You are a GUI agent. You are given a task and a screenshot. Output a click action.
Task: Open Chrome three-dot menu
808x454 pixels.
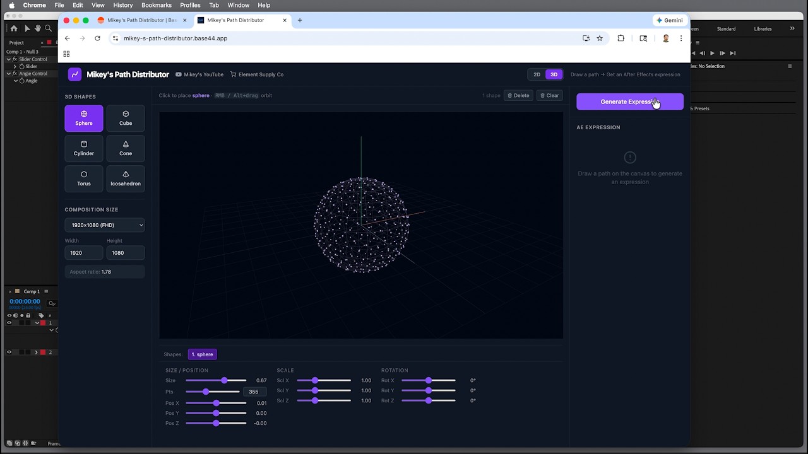point(680,38)
